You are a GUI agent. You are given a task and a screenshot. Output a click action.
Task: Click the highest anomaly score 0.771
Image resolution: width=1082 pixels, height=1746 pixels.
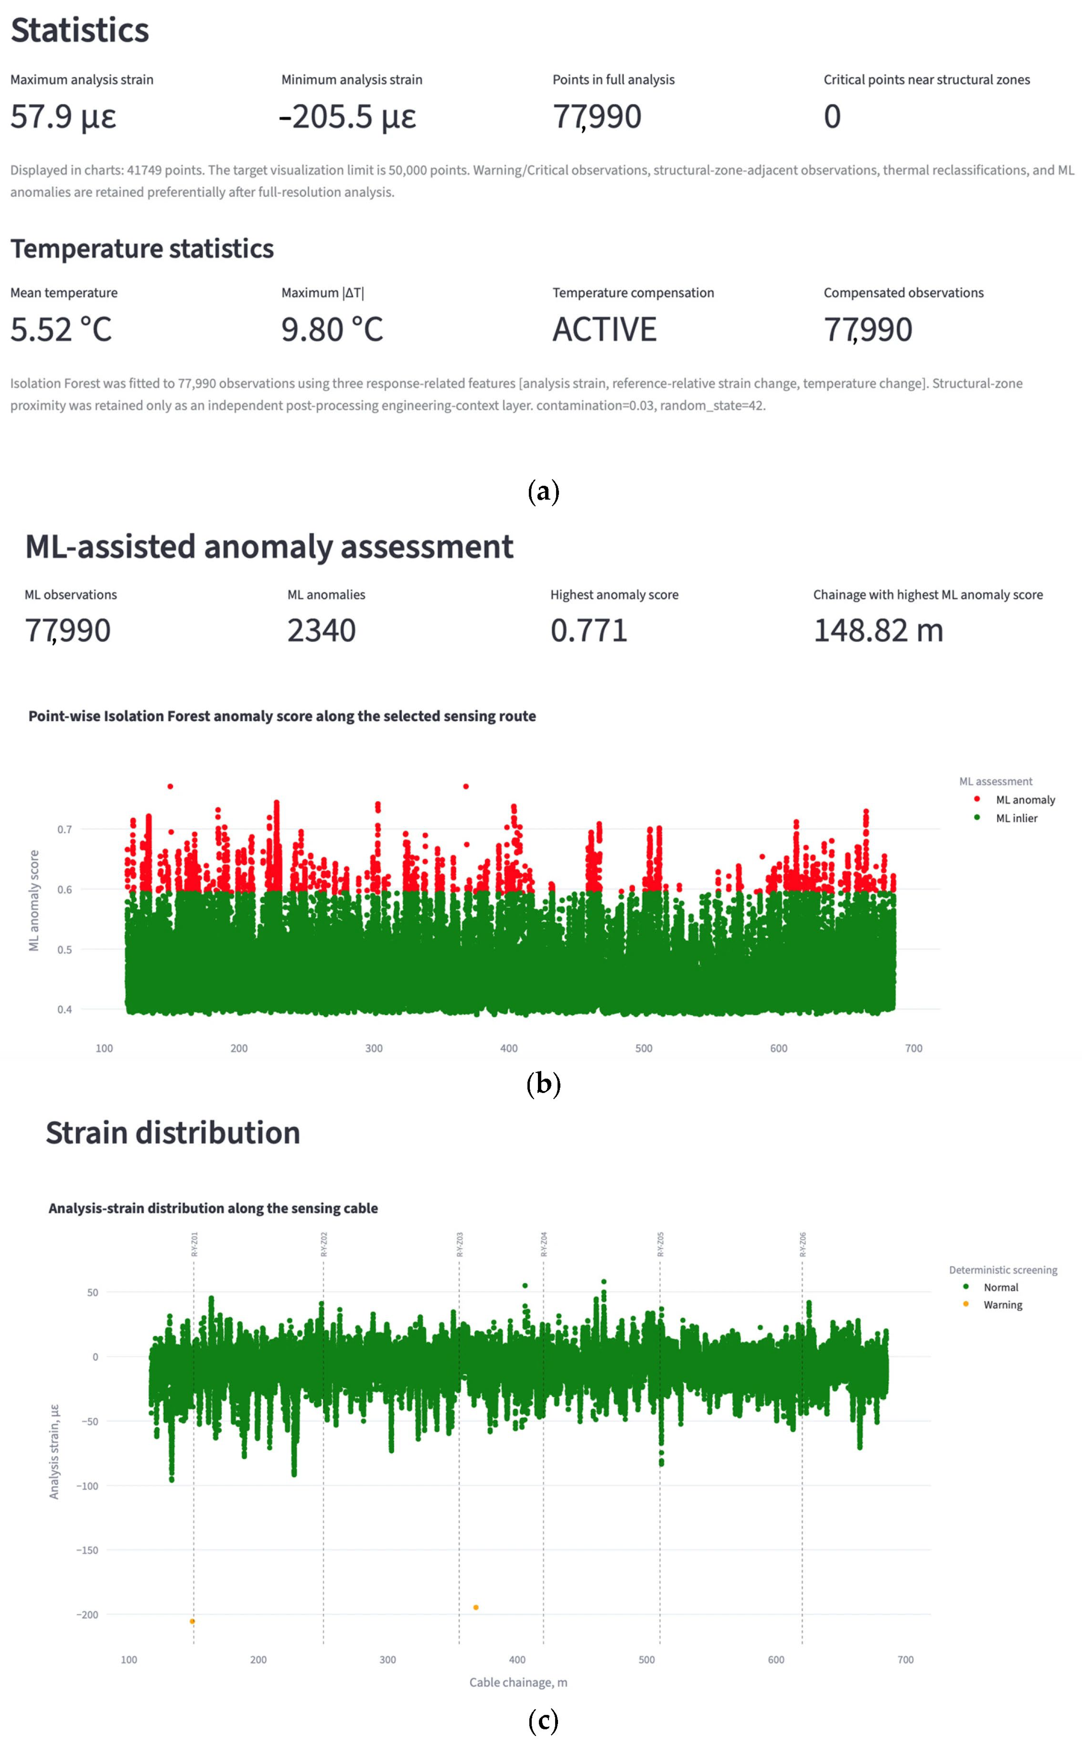pyautogui.click(x=589, y=631)
